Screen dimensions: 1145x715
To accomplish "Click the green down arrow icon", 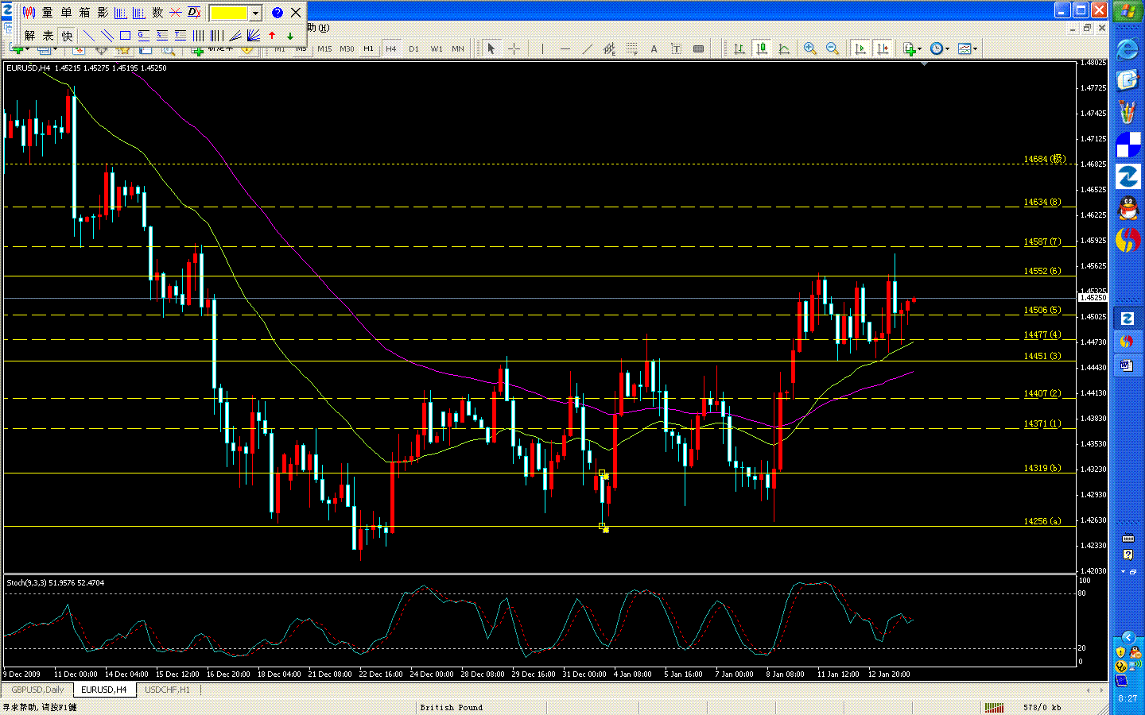I will point(290,36).
